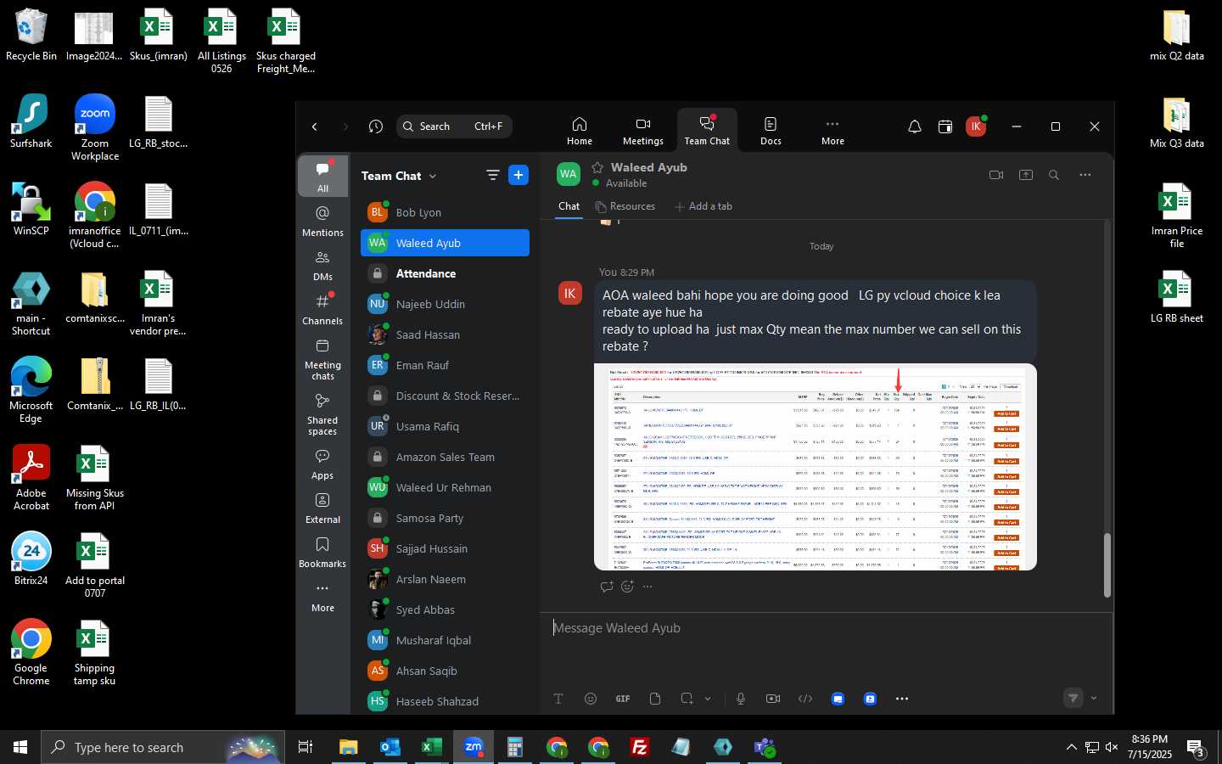Select the Chat tab in conversation
1222x764 pixels.
(569, 206)
